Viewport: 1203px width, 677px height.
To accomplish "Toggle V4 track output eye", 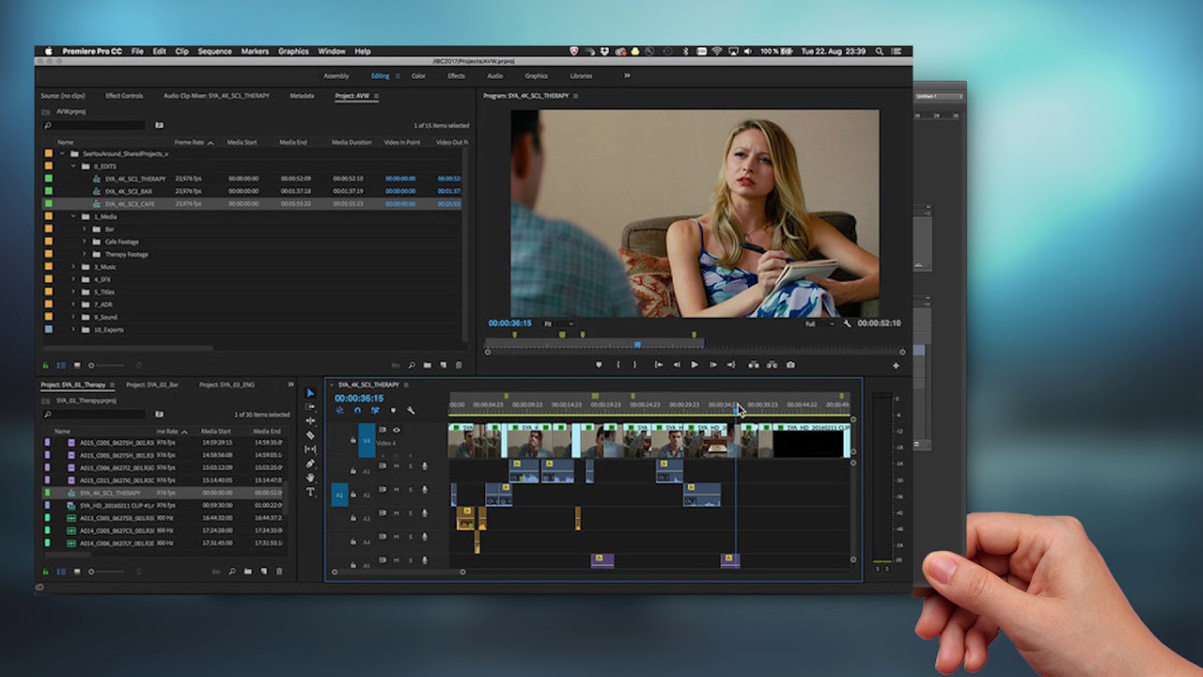I will point(396,430).
